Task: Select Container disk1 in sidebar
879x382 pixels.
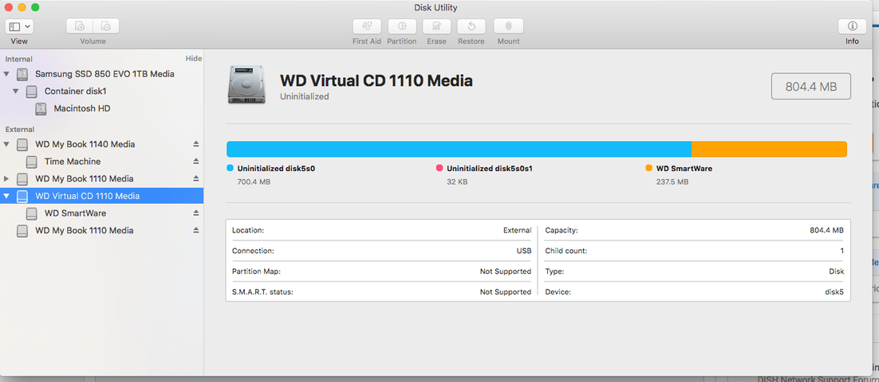Action: click(75, 92)
